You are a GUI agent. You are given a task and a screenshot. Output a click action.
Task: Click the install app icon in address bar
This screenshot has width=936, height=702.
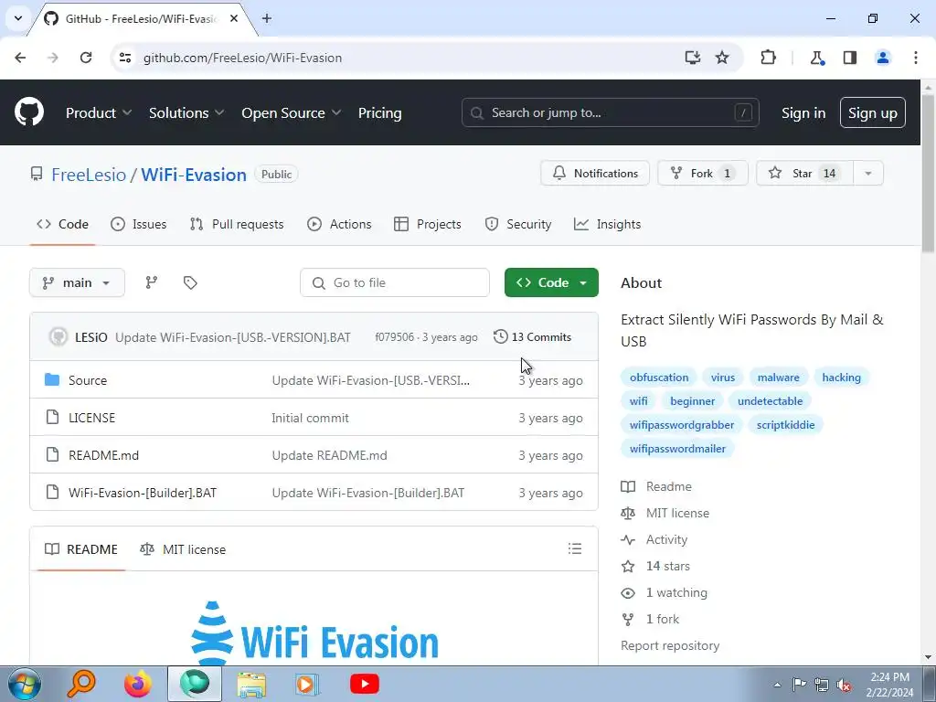click(693, 58)
